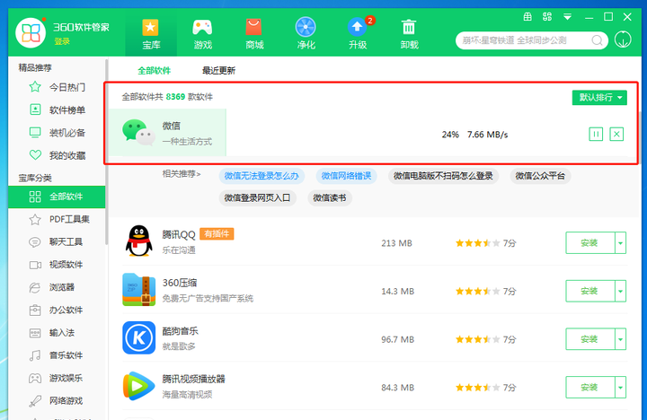Viewport: 647px width, 420px height.
Task: Open the 默认排行 sort dropdown
Action: click(x=599, y=98)
